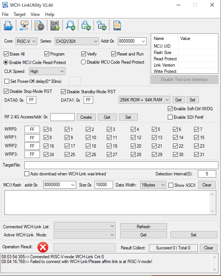Open the File menu
This screenshot has height=276, width=221.
5,14
